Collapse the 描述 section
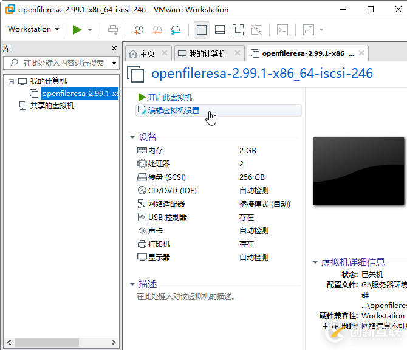 (x=132, y=284)
